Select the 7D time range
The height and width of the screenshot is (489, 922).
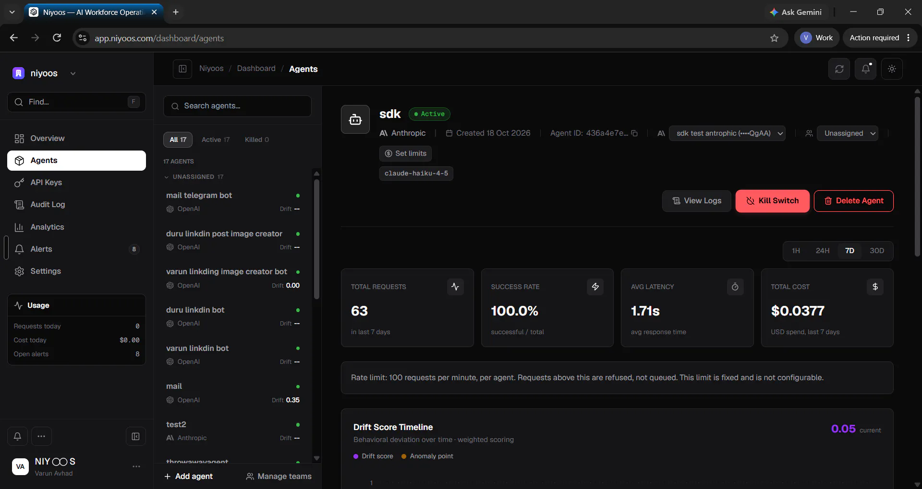point(849,251)
